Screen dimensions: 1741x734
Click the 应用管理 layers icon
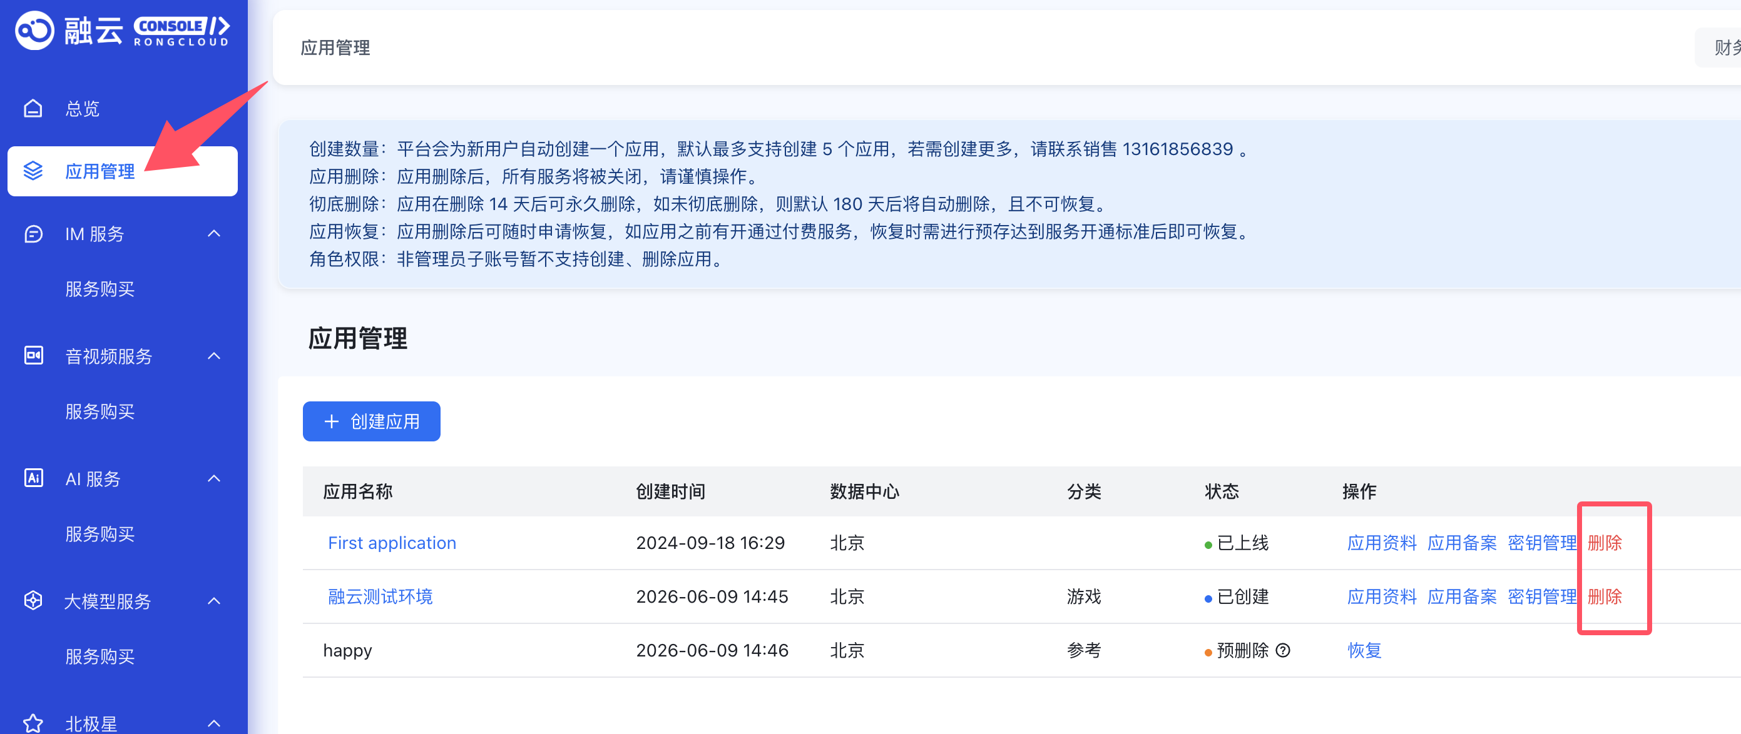[33, 171]
